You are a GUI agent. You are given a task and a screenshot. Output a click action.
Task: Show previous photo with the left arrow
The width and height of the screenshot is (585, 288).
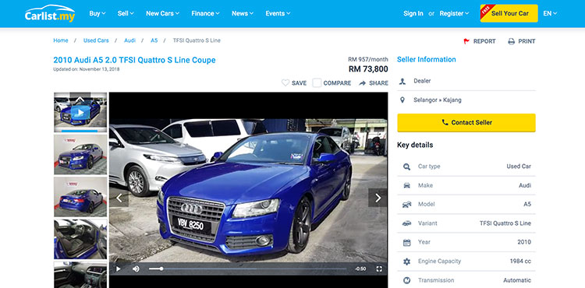click(119, 198)
